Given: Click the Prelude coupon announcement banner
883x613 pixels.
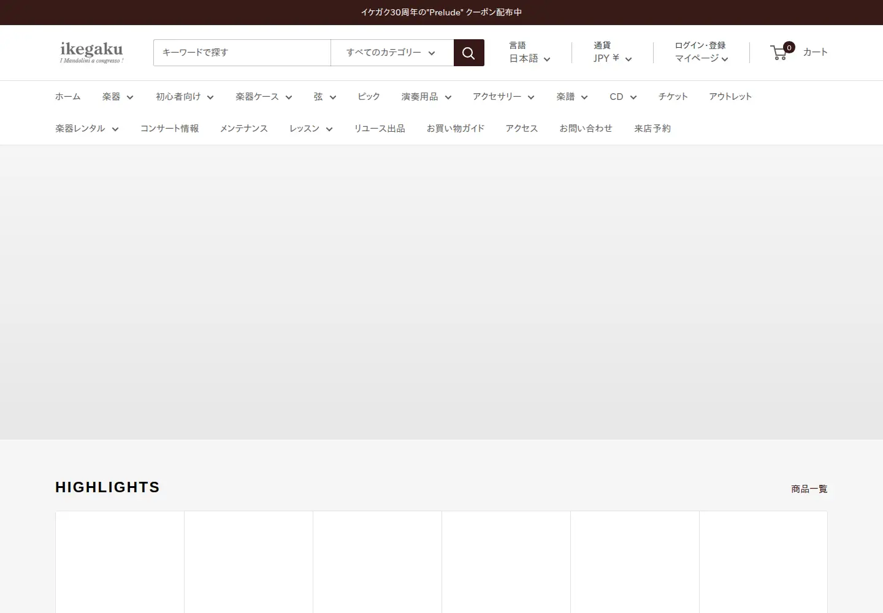Looking at the screenshot, I should coord(442,12).
